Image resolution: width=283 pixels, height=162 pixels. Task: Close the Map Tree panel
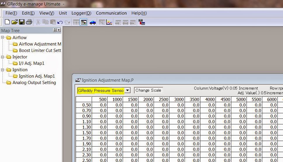(59, 30)
